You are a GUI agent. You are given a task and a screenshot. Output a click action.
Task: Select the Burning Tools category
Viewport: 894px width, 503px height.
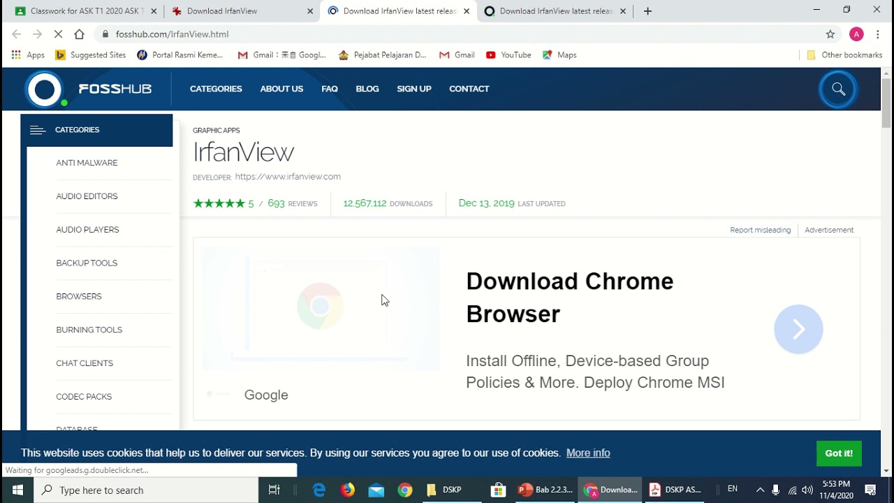(89, 330)
